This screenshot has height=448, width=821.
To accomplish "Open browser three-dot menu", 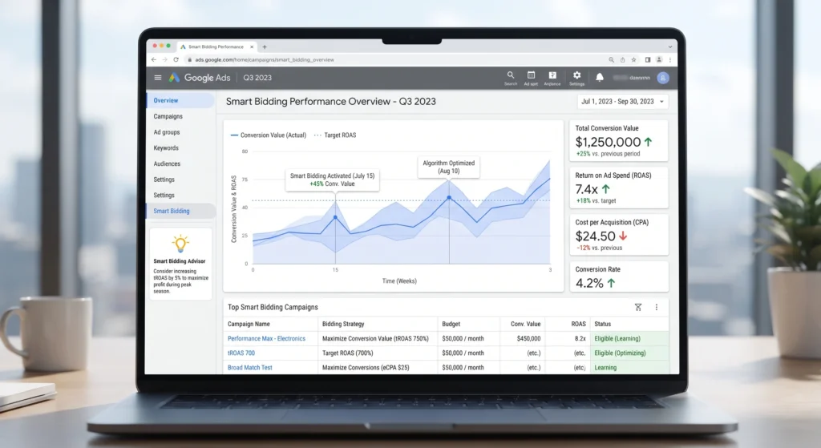I will click(670, 59).
